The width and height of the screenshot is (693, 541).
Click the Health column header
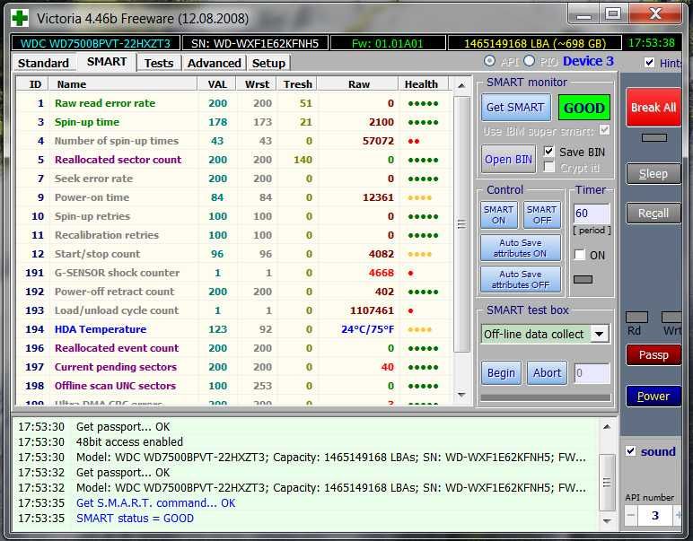423,84
